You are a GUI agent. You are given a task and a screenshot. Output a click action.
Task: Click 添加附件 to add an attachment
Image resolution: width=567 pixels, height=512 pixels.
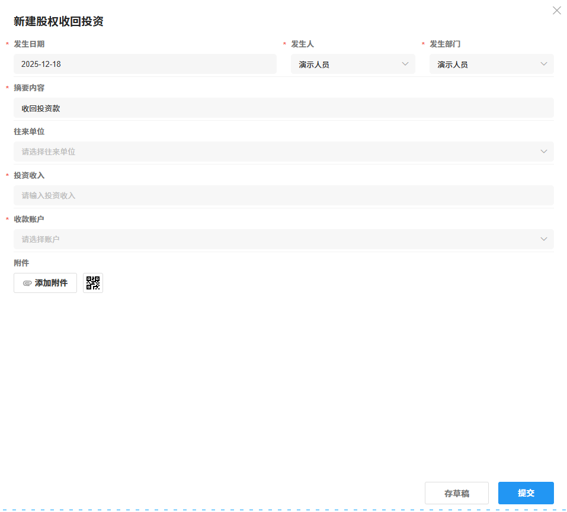pyautogui.click(x=45, y=282)
